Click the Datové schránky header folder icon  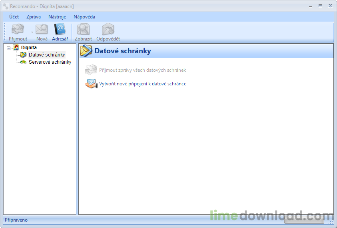click(x=86, y=51)
